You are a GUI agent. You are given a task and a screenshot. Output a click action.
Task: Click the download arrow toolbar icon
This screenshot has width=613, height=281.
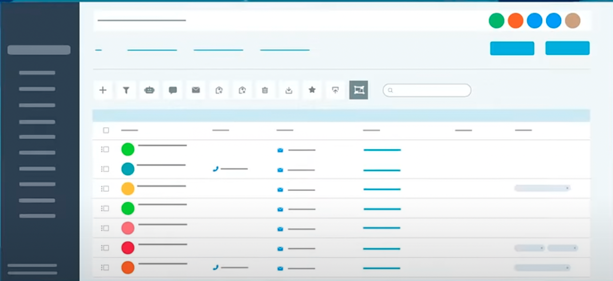289,90
